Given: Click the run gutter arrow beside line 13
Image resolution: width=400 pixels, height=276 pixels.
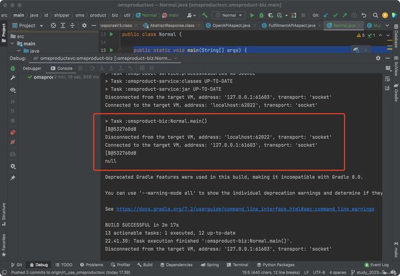Looking at the screenshot, I should coord(111,34).
